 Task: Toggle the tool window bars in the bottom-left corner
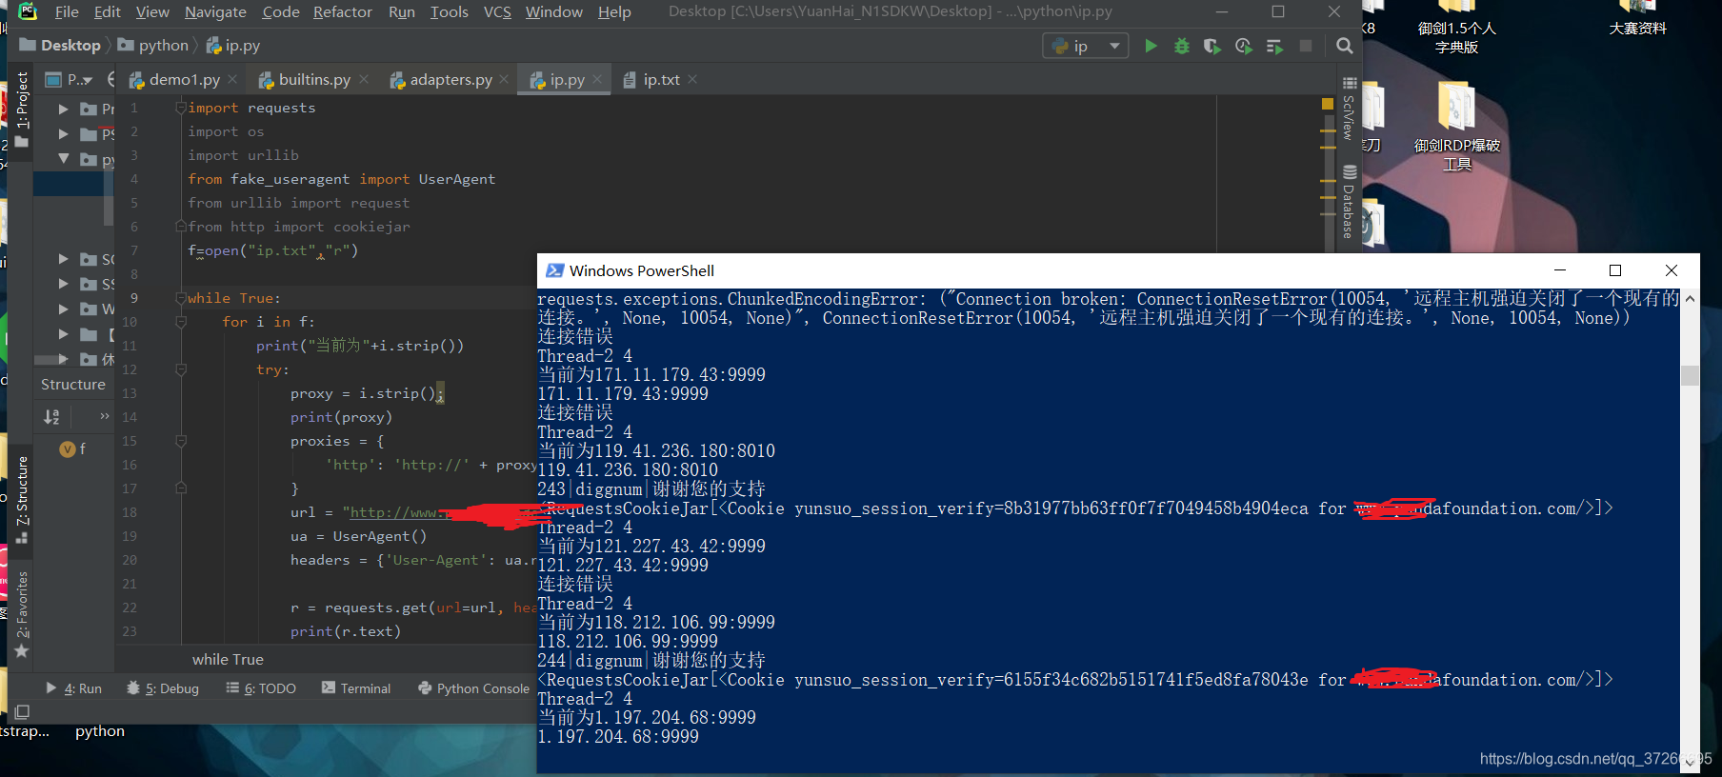point(22,711)
